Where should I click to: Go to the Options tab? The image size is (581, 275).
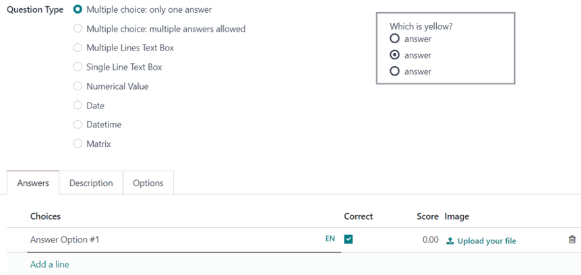[x=148, y=183]
